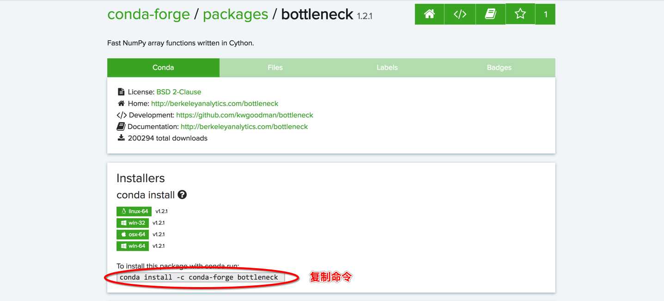Star the bottleneck package
The width and height of the screenshot is (664, 301).
(520, 14)
